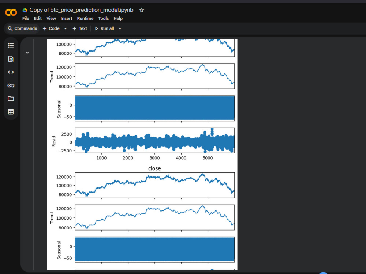
Task: Open the Runtime menu
Action: pos(85,18)
